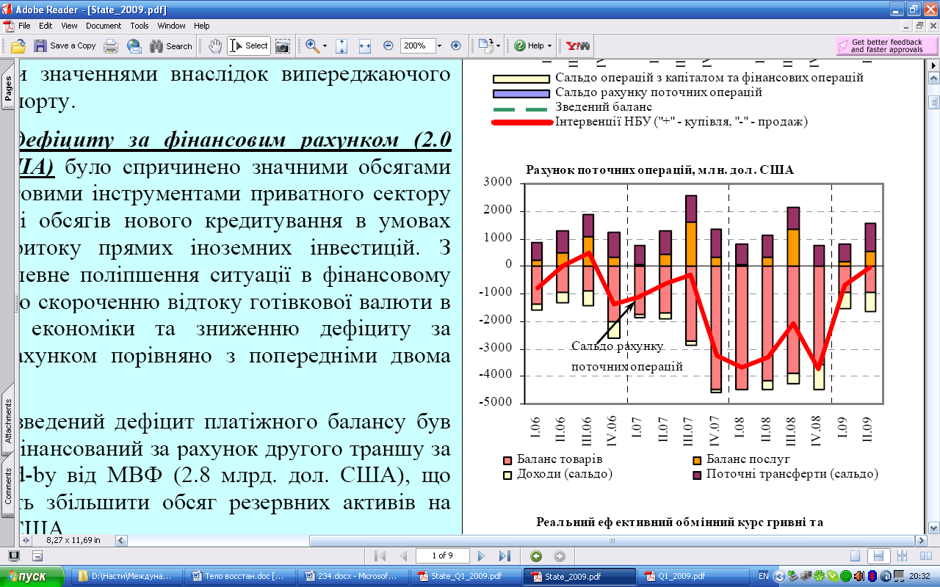940x587 pixels.
Task: Click the page size 8,27 x 11,69 in readout
Action: [x=73, y=540]
